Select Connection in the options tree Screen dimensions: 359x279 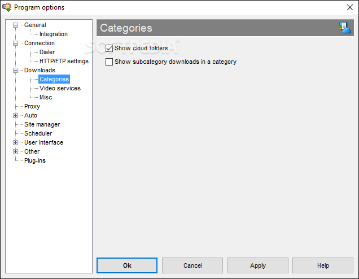[x=40, y=43]
